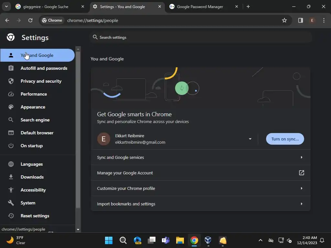Open Sync and Google services row

200,157
